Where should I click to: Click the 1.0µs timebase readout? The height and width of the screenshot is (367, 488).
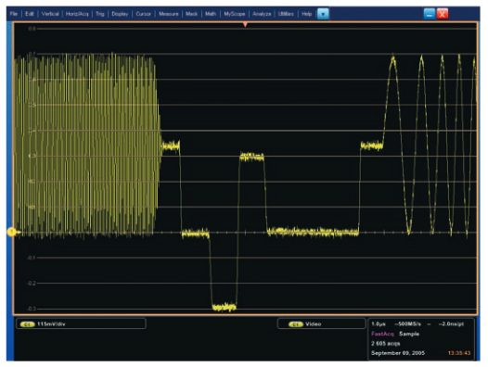coord(379,324)
